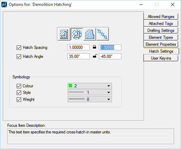Toggle the Hatch Spacing lock icon
Image resolution: width=181 pixels, height=149 pixels.
pos(94,47)
